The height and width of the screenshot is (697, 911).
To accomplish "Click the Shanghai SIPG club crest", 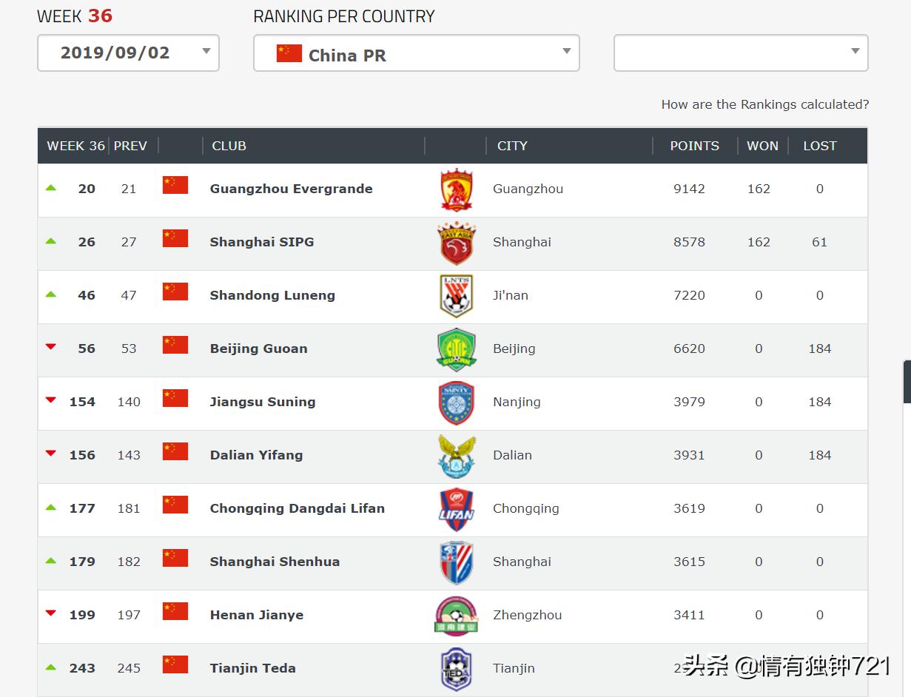I will [456, 243].
